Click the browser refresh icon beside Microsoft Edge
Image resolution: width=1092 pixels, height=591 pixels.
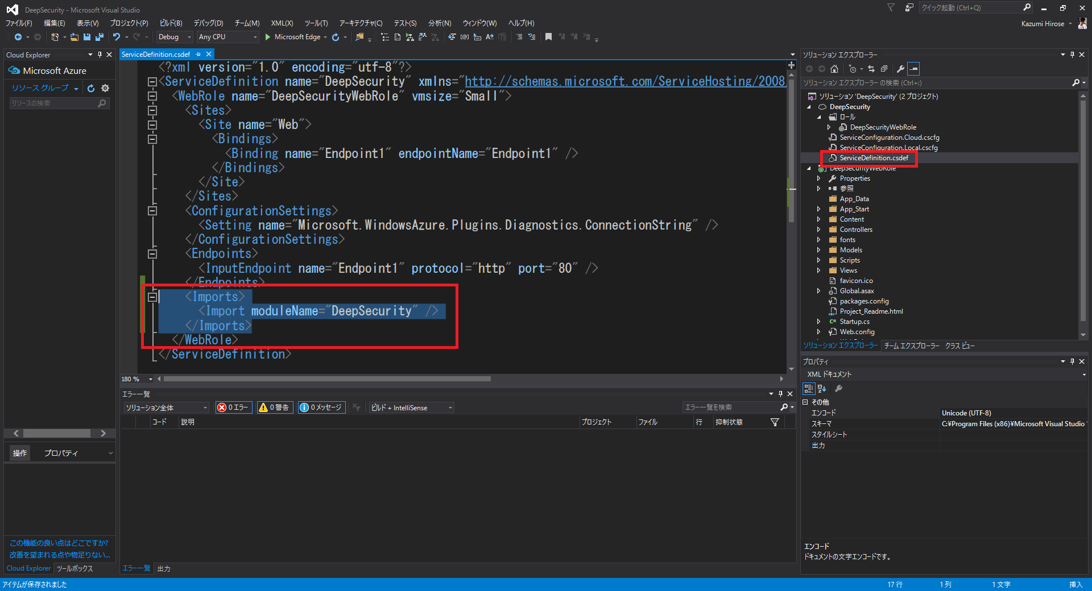[x=336, y=37]
